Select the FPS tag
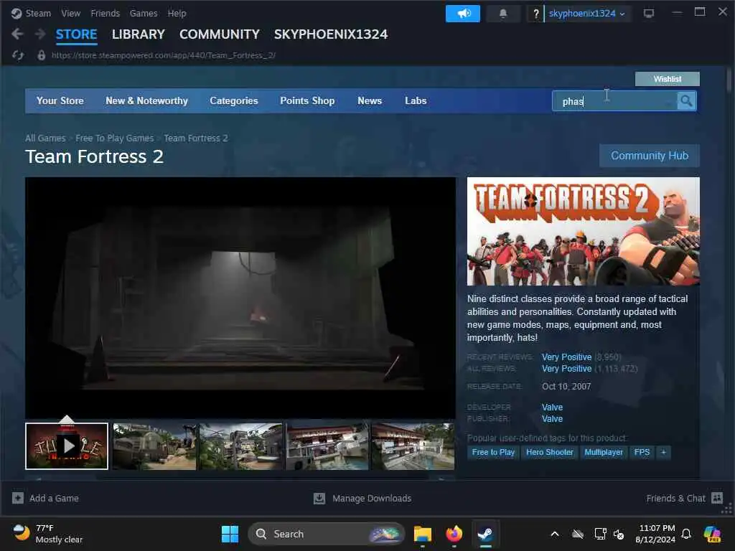The height and width of the screenshot is (551, 735). [x=642, y=452]
